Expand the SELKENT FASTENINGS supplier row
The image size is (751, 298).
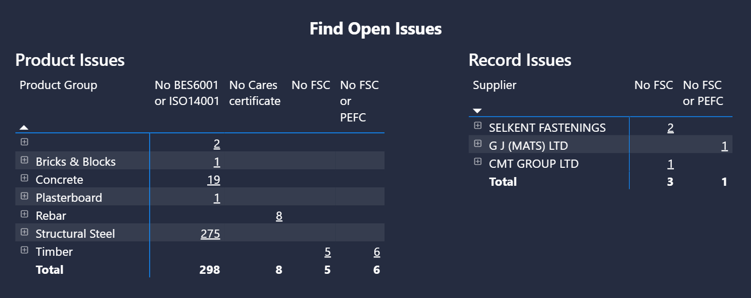point(478,126)
